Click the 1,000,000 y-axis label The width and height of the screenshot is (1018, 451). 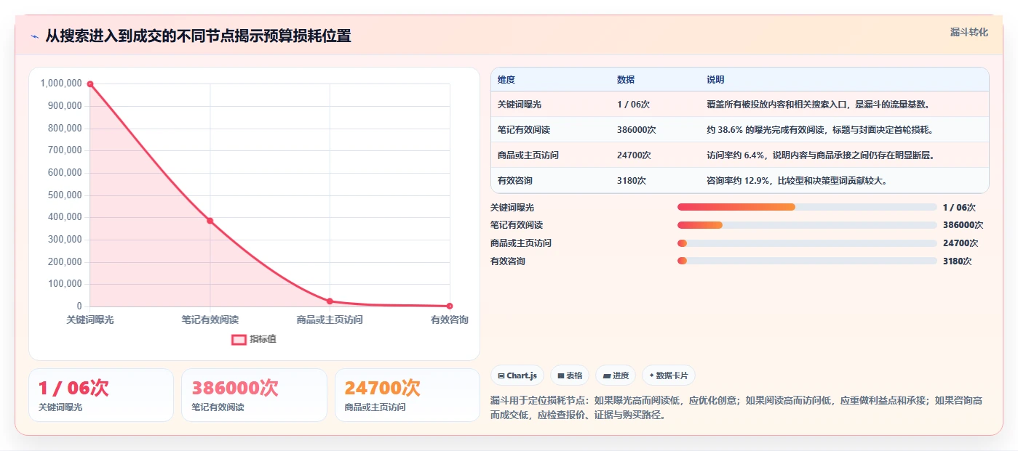[x=61, y=84]
